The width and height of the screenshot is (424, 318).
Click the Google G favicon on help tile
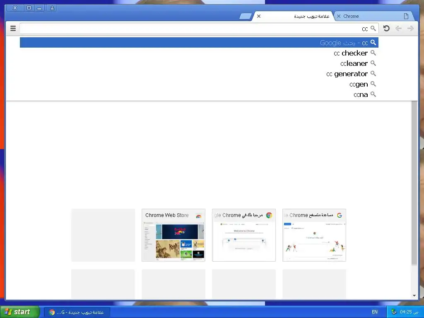pos(340,215)
